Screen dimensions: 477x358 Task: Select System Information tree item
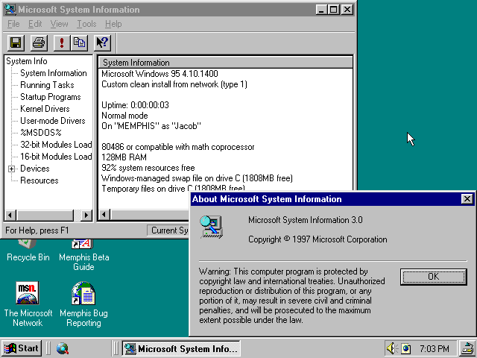click(x=54, y=73)
